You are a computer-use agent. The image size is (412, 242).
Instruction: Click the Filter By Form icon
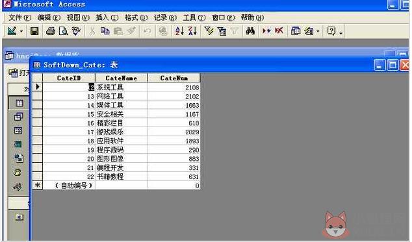point(222,31)
